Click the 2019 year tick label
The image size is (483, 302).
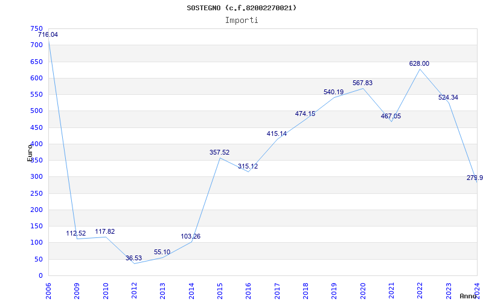(x=334, y=291)
